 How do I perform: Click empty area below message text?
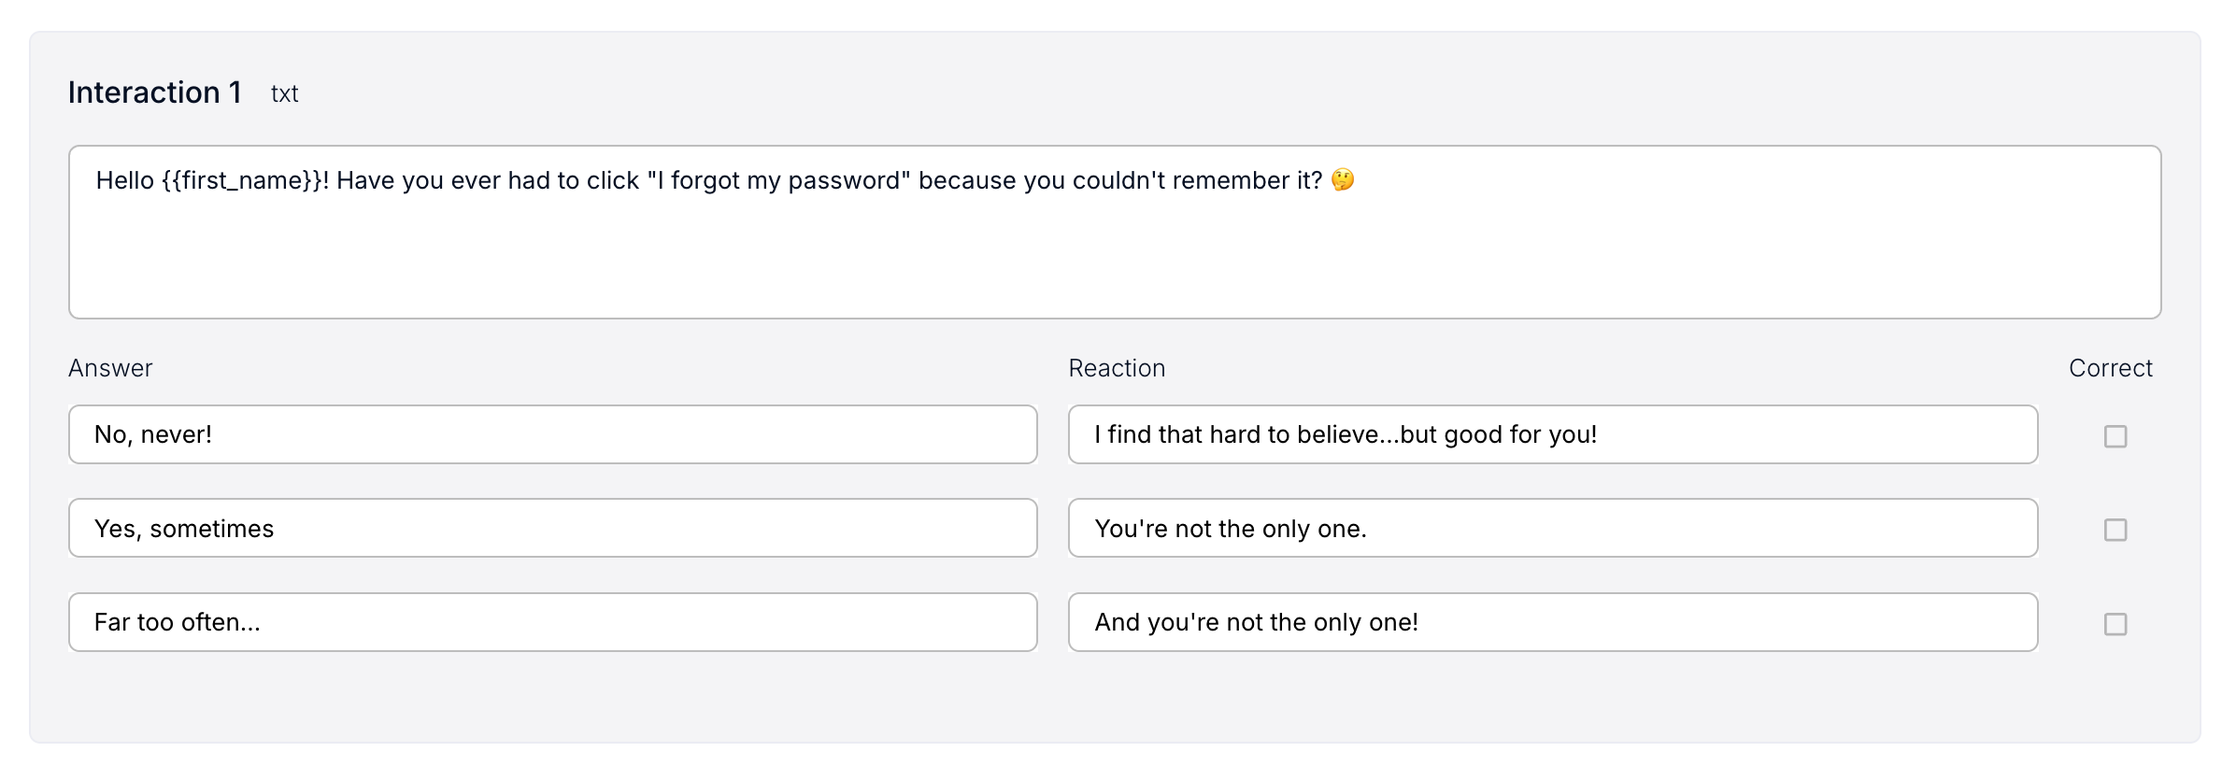coord(1115,262)
